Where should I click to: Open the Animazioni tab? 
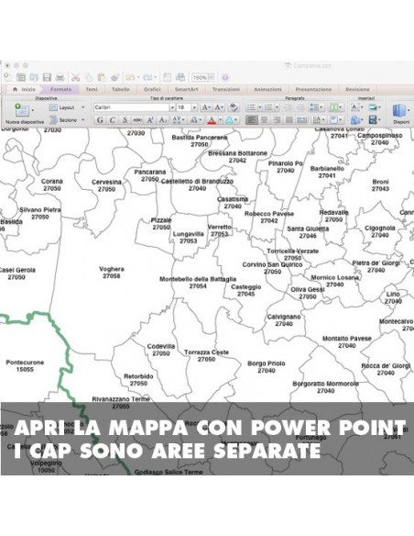[267, 89]
